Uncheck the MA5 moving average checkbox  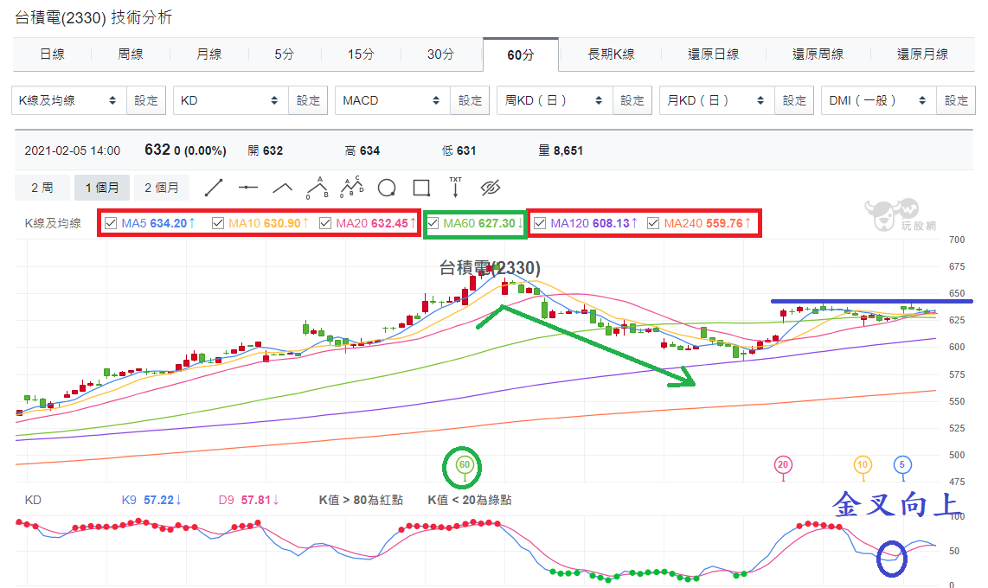pyautogui.click(x=111, y=223)
